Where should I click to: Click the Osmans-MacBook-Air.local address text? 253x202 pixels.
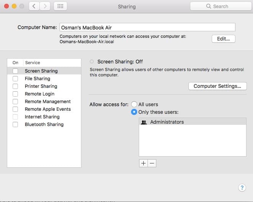coord(87,42)
